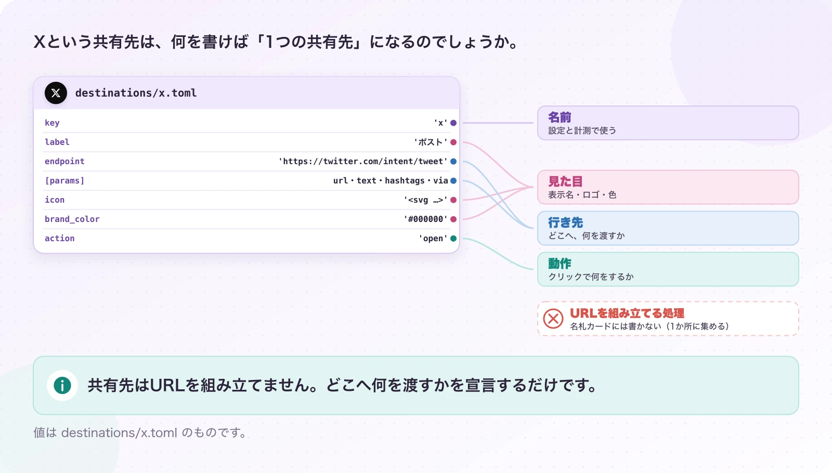Click the green dot on the action row
832x473 pixels.
coord(453,239)
